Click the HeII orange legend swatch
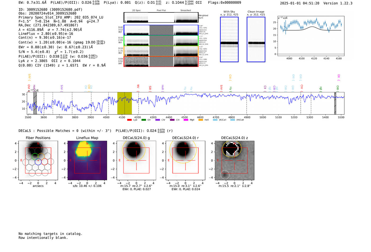Image resolution: width=371 pixels, height=252 pixels. coord(201,120)
